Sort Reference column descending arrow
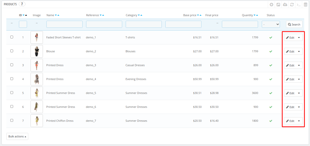 (x=101, y=15)
